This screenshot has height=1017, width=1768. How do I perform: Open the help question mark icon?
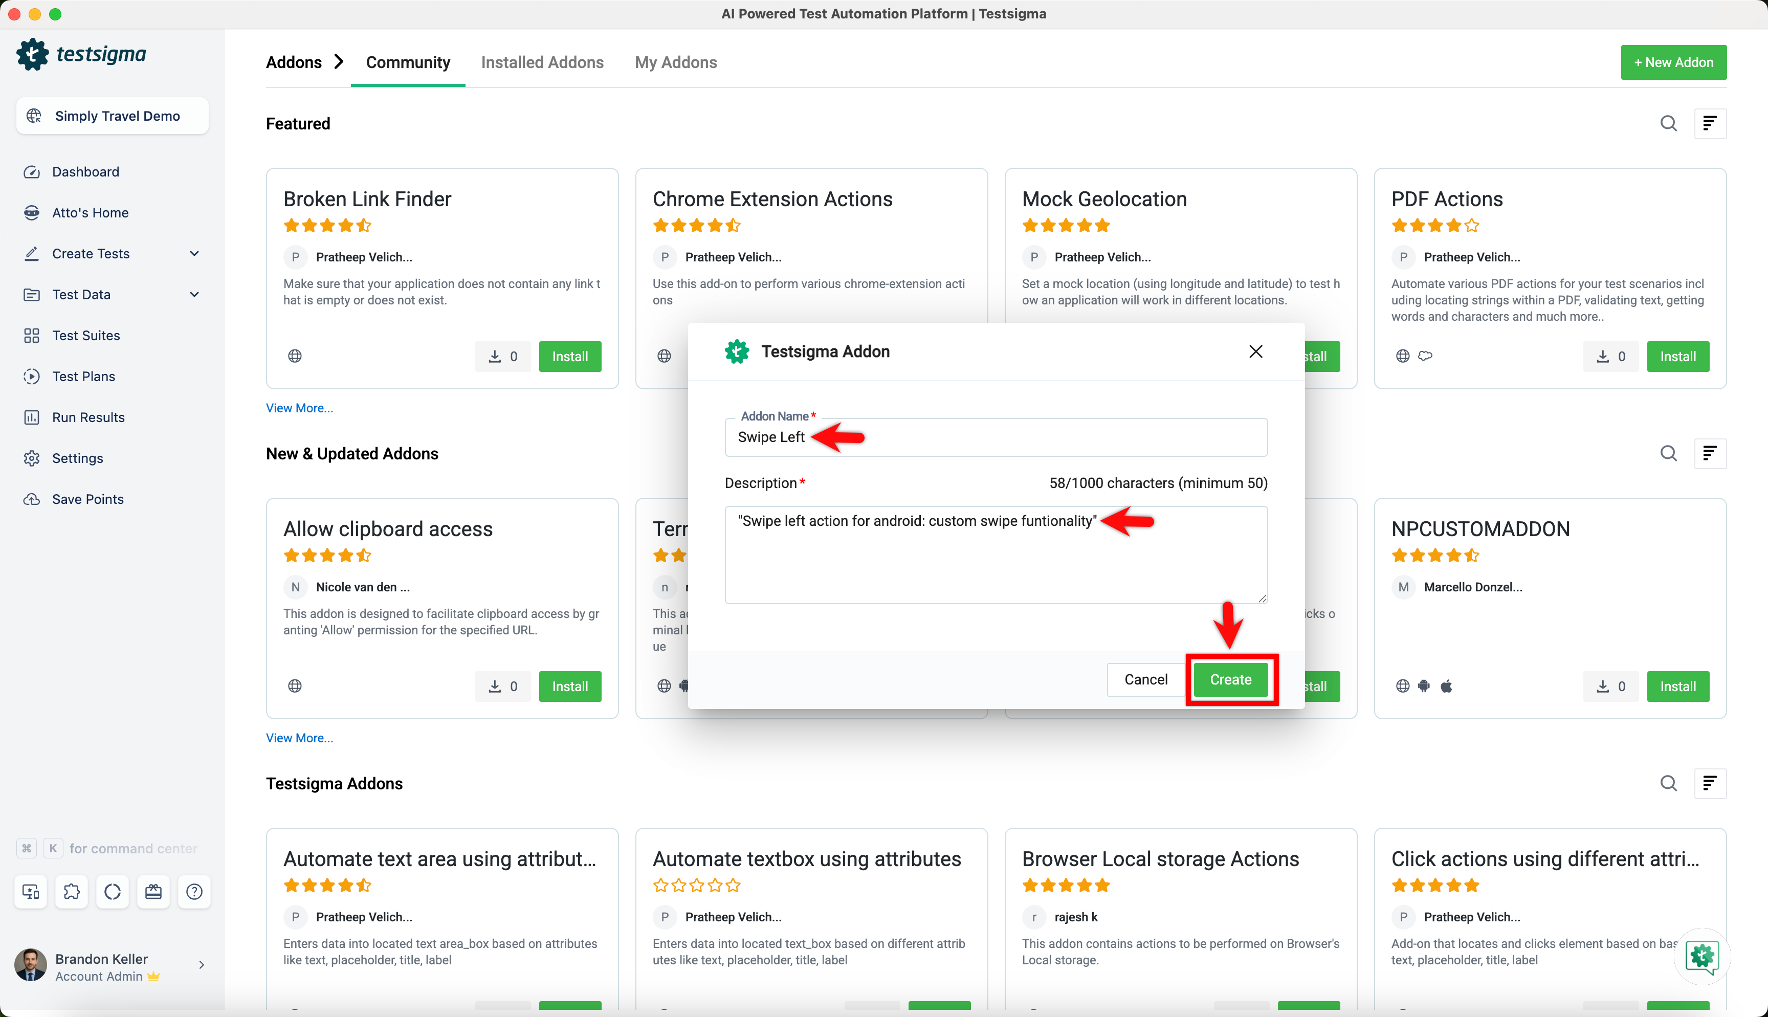coord(194,891)
